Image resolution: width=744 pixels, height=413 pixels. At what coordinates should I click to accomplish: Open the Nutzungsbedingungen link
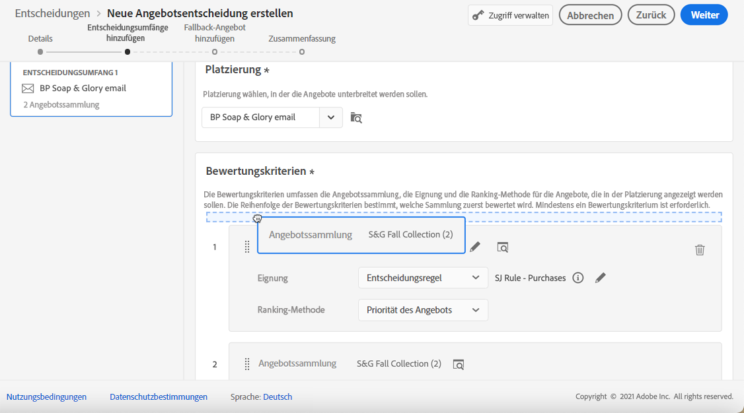point(46,397)
